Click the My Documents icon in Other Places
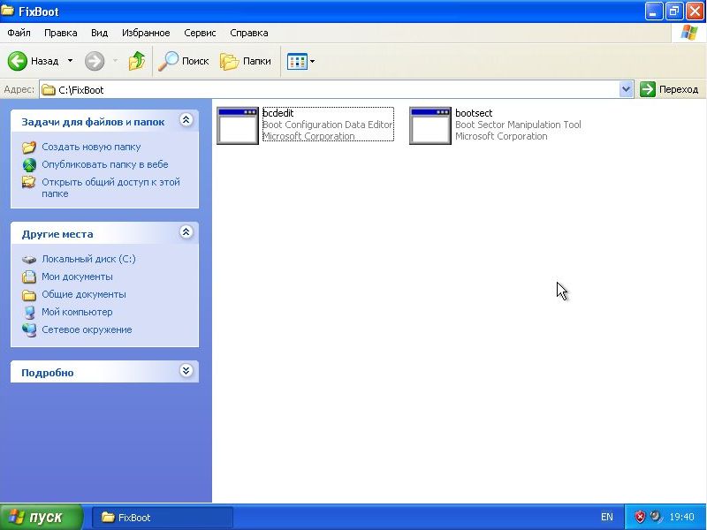Screen dimensions: 707x530 point(29,276)
